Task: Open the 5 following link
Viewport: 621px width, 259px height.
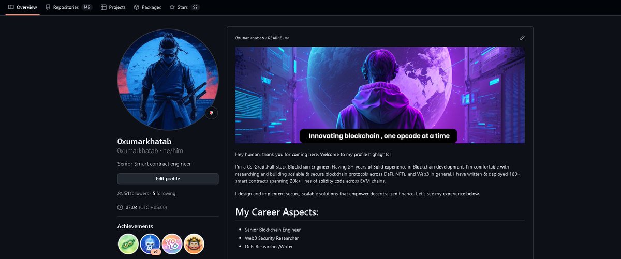Action: tap(164, 193)
